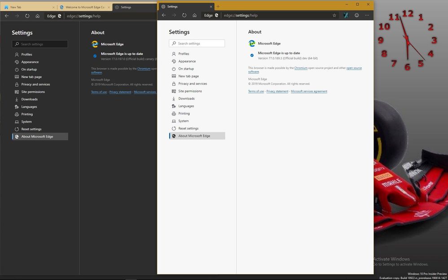Click the favorites star in the address bar
448x280 pixels.
[334, 15]
